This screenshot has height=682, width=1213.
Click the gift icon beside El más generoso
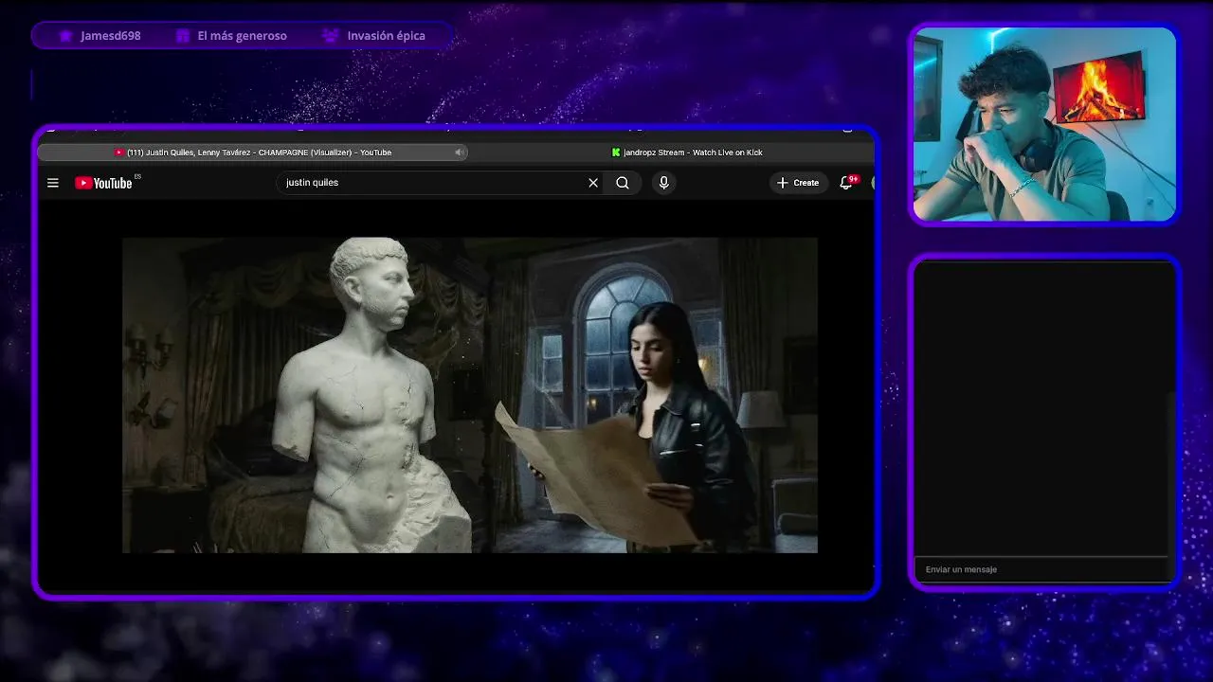point(183,36)
